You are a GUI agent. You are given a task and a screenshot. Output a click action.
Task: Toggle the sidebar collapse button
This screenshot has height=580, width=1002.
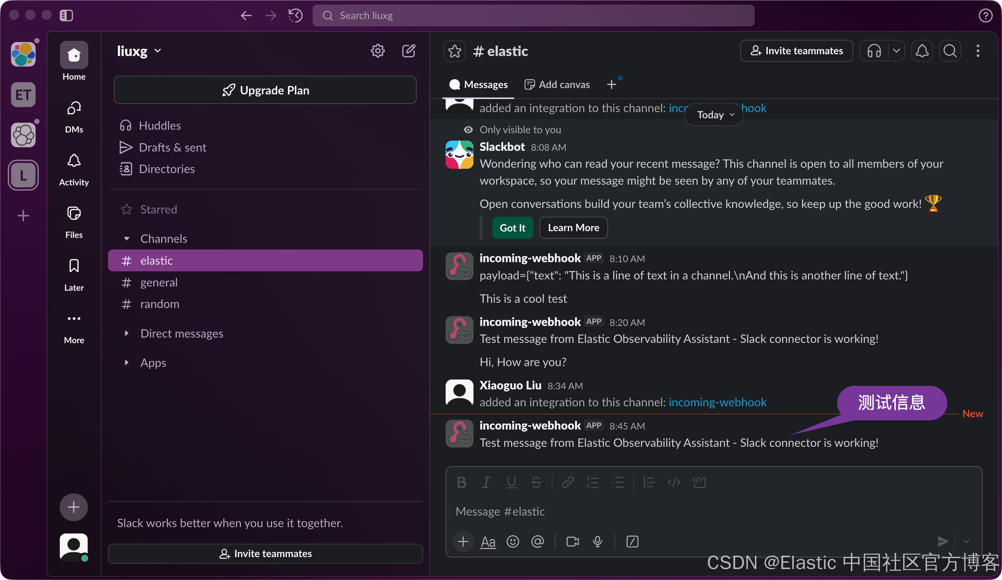[66, 16]
